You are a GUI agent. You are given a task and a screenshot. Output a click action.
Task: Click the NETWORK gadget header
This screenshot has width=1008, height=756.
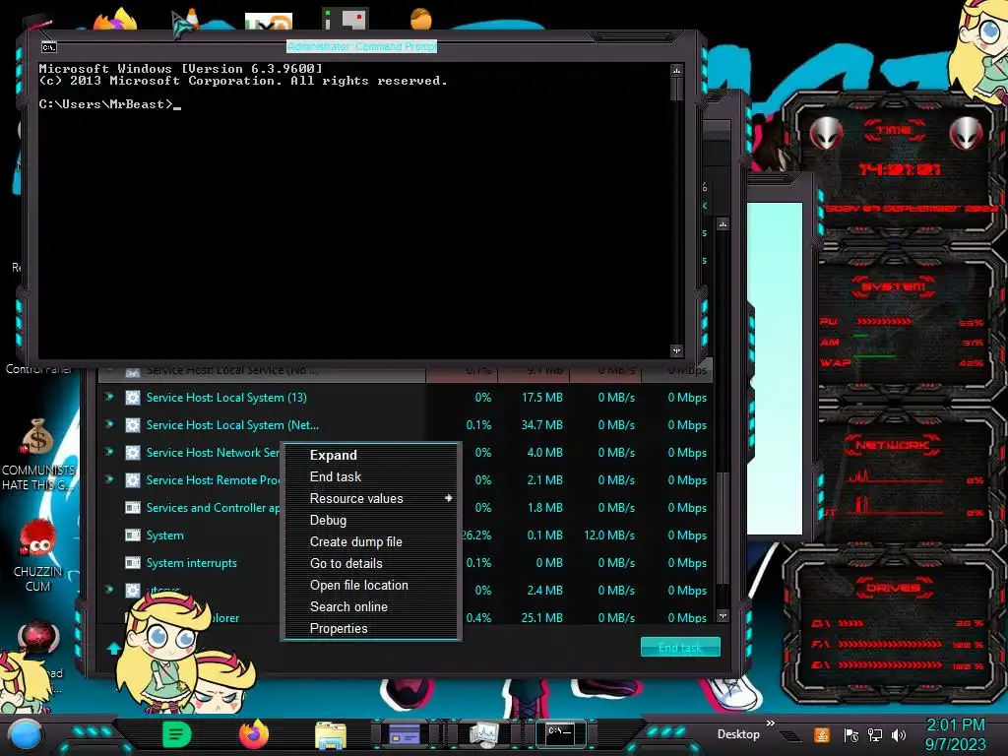[x=892, y=445]
